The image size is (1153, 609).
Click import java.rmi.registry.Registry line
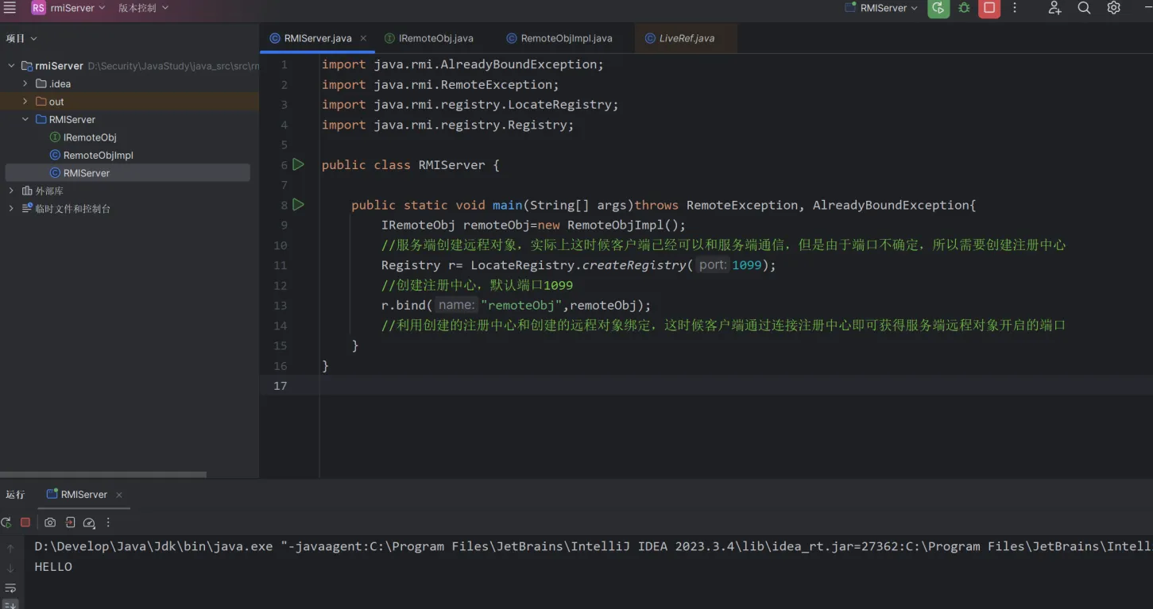coord(447,125)
